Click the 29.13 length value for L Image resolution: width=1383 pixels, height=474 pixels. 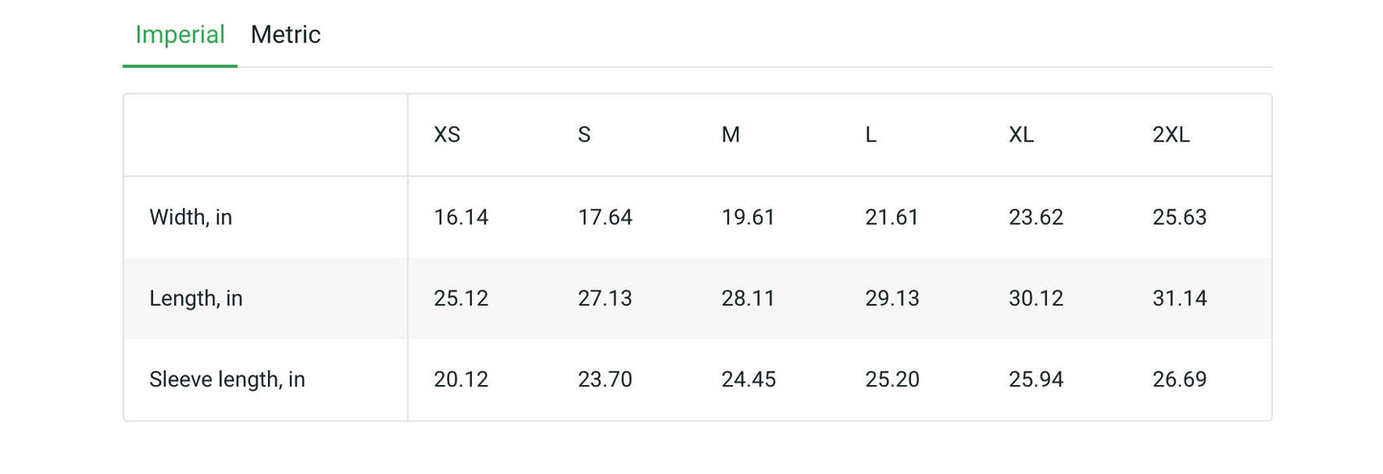tap(892, 299)
